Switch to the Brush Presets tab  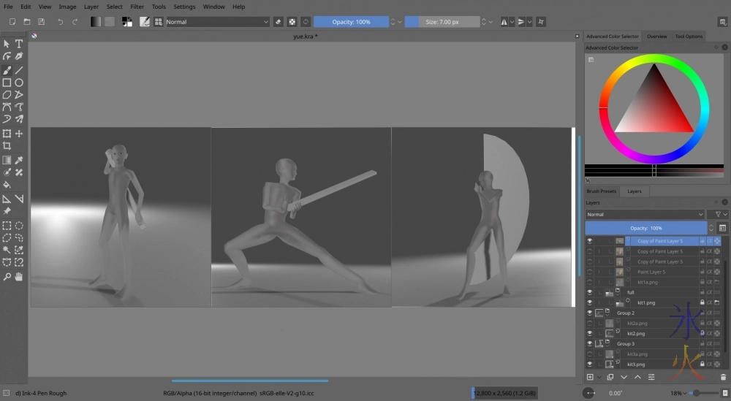[602, 191]
